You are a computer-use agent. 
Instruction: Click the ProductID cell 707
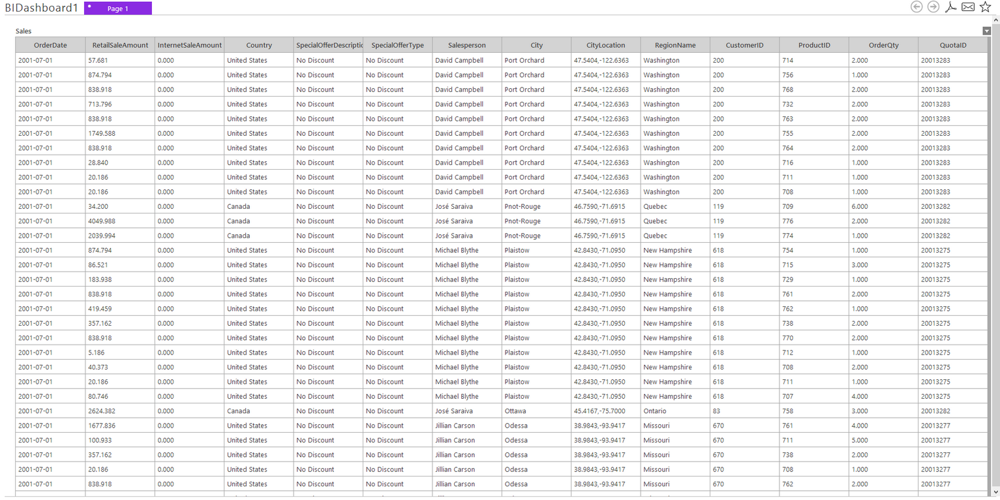[x=814, y=396]
